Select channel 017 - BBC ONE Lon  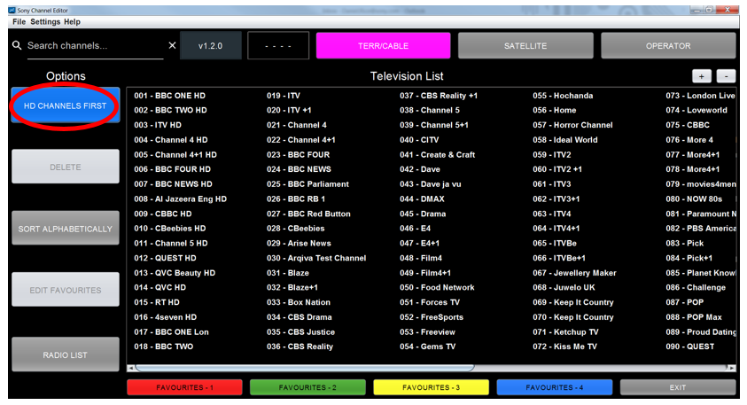point(172,331)
